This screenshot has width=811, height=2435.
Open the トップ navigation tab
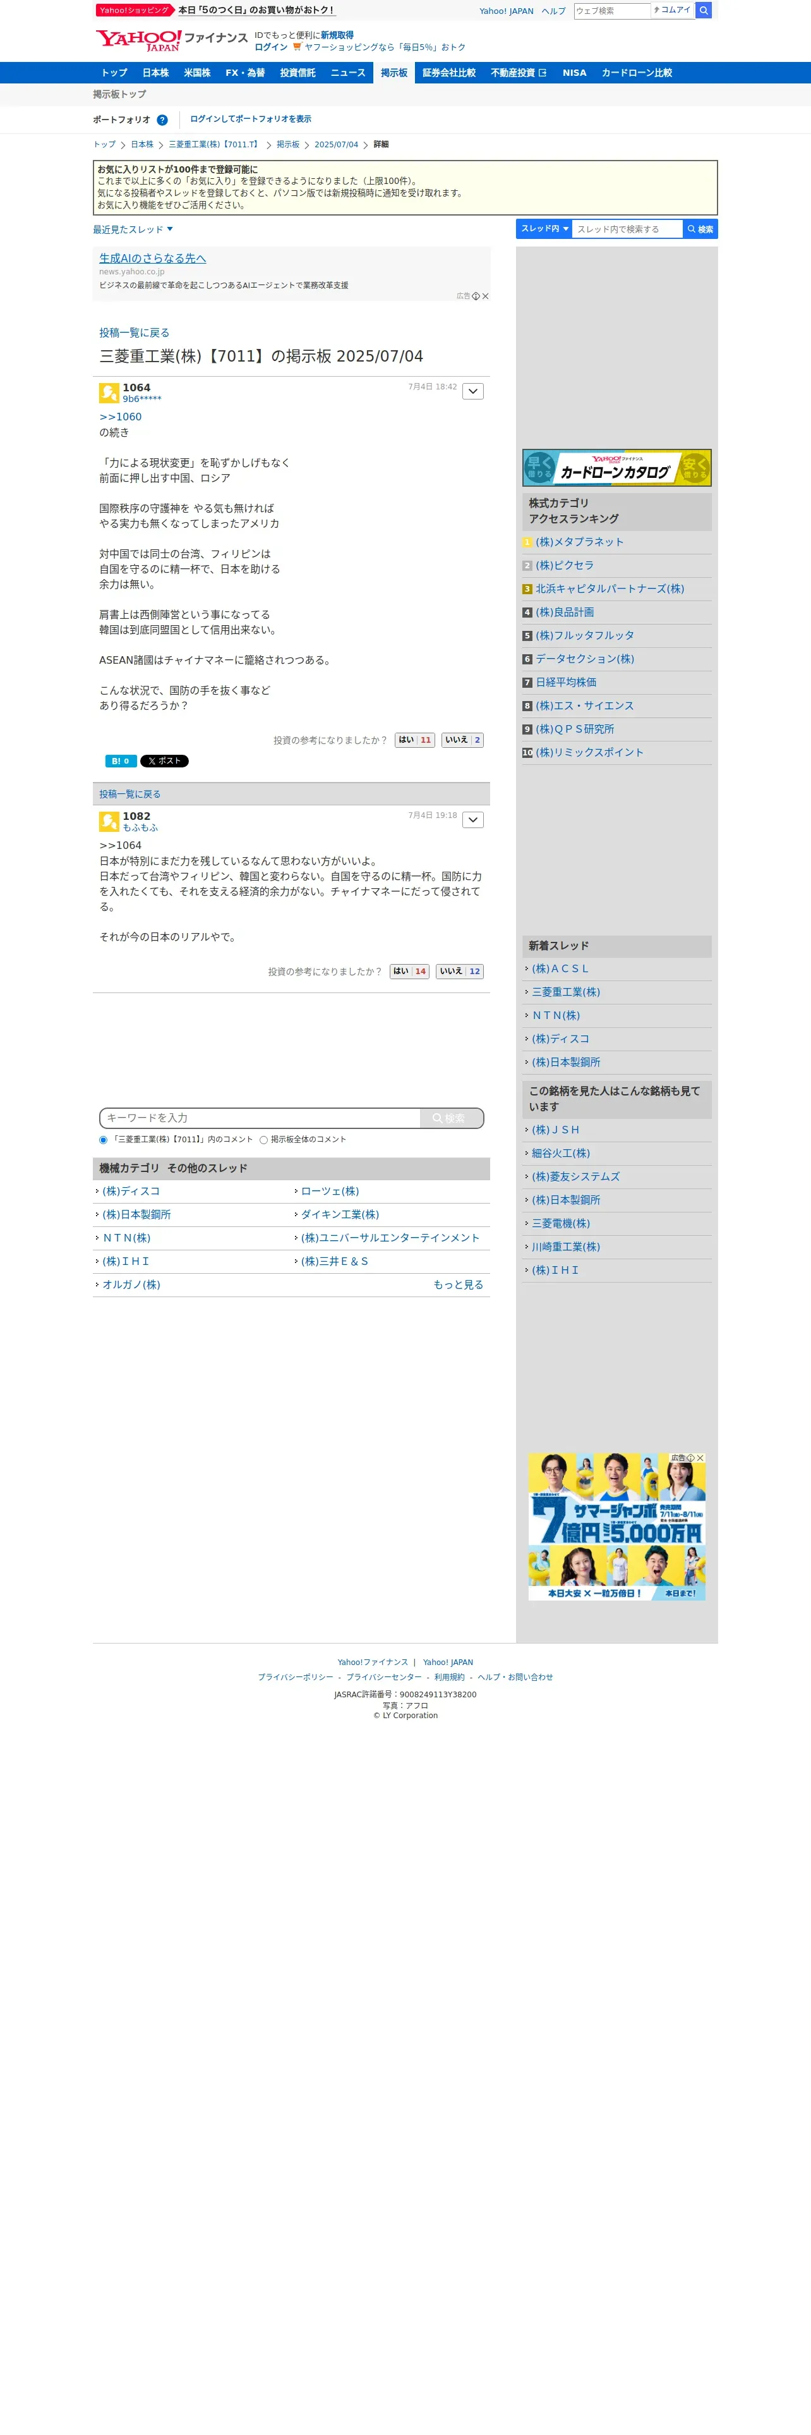click(x=114, y=73)
